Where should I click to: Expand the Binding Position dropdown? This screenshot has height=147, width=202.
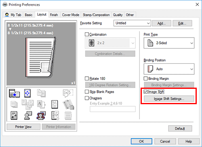169,69
